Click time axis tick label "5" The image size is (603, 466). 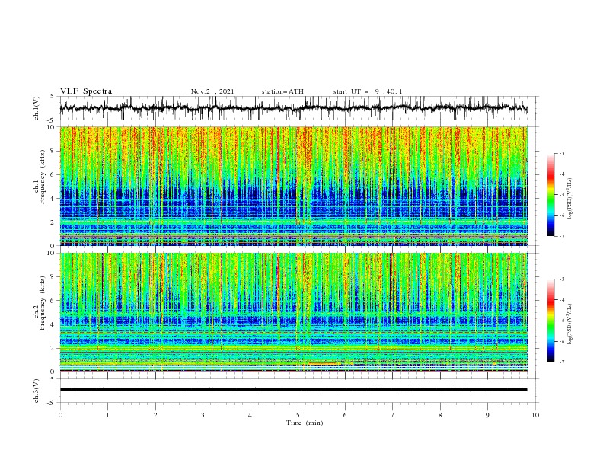click(298, 415)
